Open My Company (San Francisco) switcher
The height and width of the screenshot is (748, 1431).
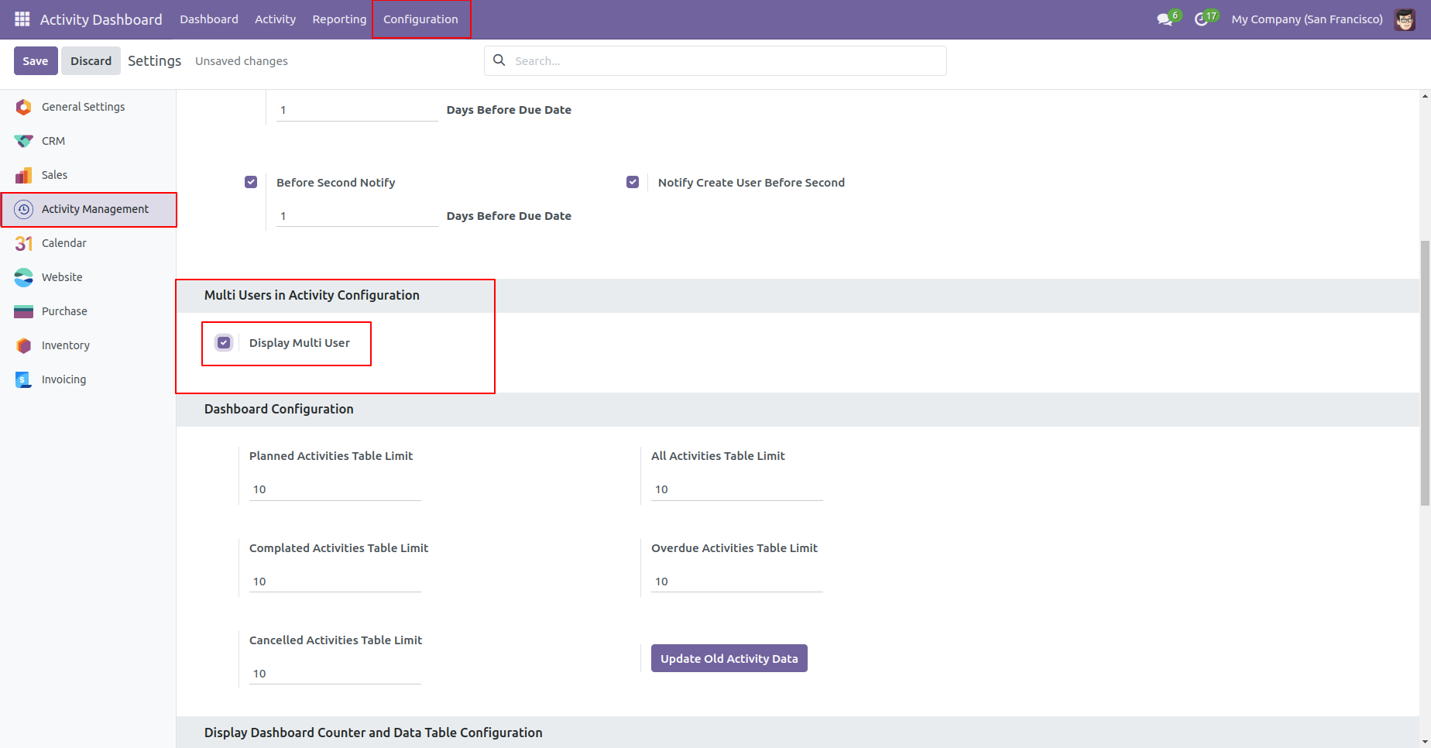click(1307, 19)
